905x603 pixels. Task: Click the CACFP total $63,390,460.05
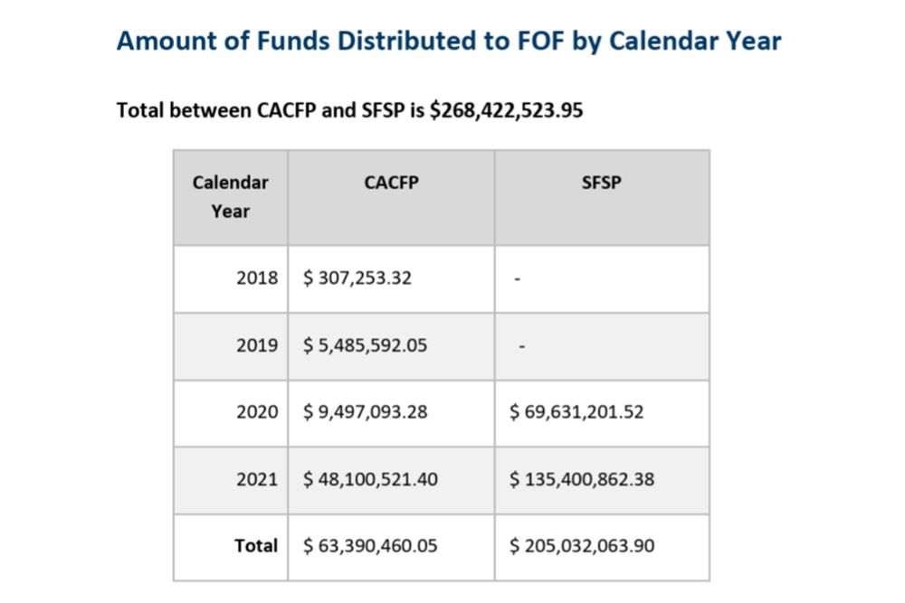370,546
